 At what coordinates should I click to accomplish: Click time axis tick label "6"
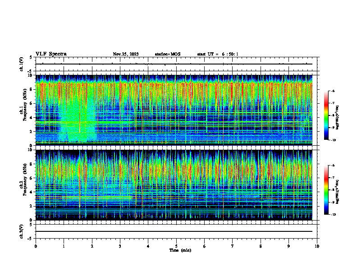click(x=205, y=246)
